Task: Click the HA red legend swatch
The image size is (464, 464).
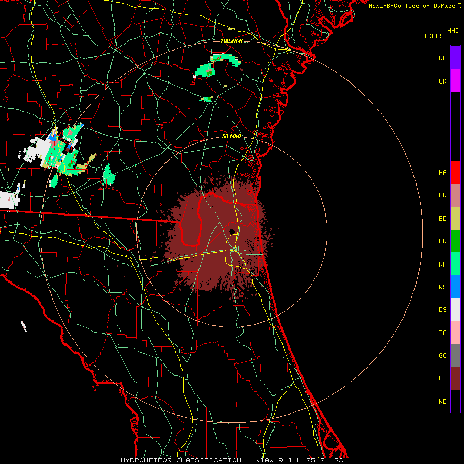Action: pos(455,172)
